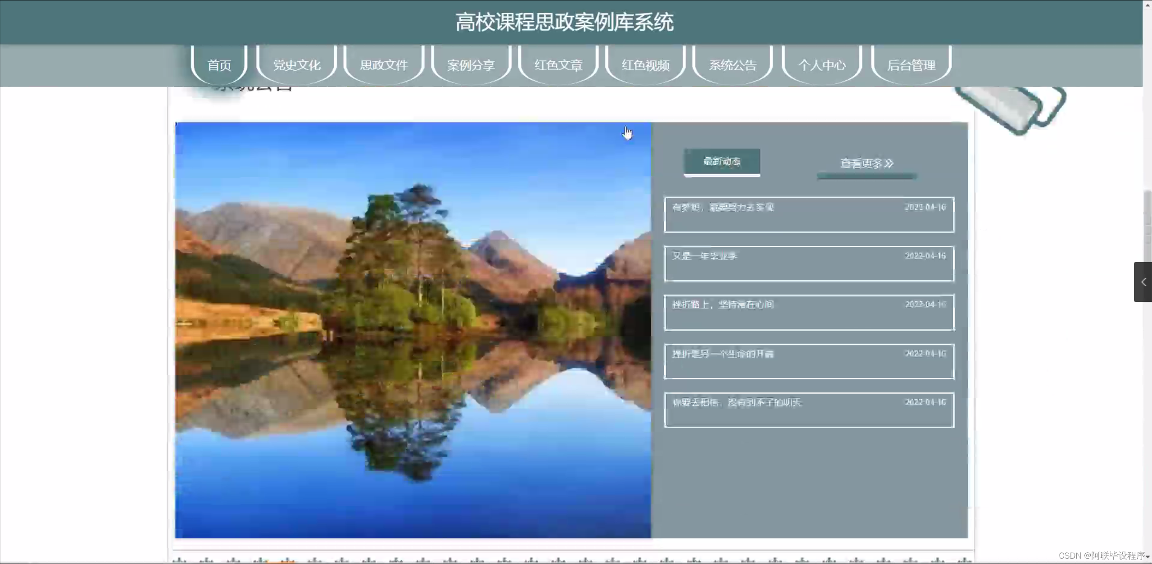The width and height of the screenshot is (1152, 564).
Task: Open the 红色视频 section
Action: (x=645, y=65)
